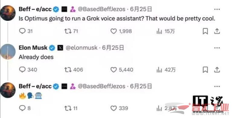
Task: Open the @elonmusk profile handle
Action: (x=82, y=48)
